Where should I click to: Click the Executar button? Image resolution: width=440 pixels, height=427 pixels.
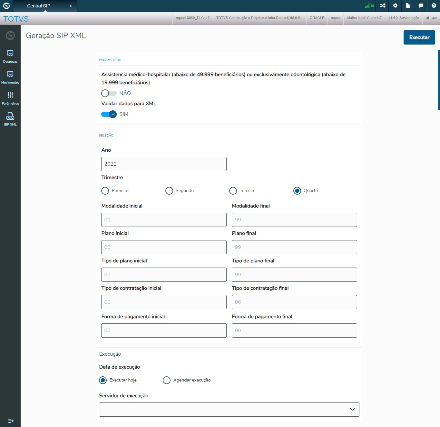tap(419, 37)
